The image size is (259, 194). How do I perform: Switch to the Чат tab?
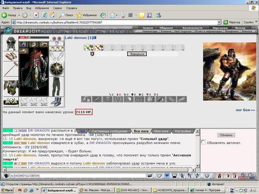pyautogui.click(x=82, y=131)
